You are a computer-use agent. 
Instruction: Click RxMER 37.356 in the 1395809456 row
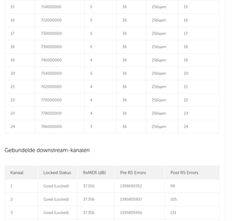88,213
